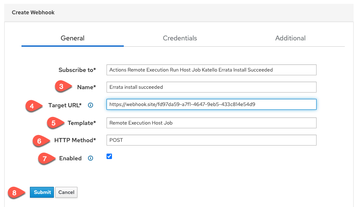The height and width of the screenshot is (207, 357).
Task: Click the red number 4 callout marker
Action: pyautogui.click(x=33, y=105)
